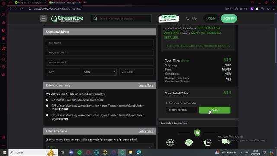Image resolution: width=277 pixels, height=156 pixels.
Task: Click the product search box
Action: (x=121, y=18)
